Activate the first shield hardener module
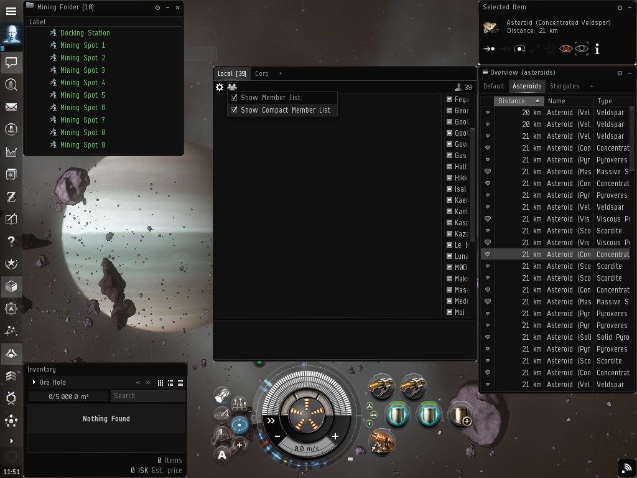Screen dimensions: 637x478 [x=398, y=415]
